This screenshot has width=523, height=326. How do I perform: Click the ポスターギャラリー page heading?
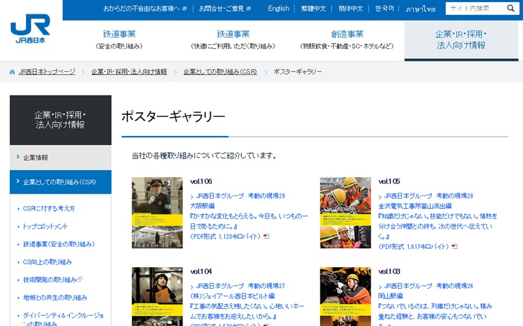click(x=173, y=116)
